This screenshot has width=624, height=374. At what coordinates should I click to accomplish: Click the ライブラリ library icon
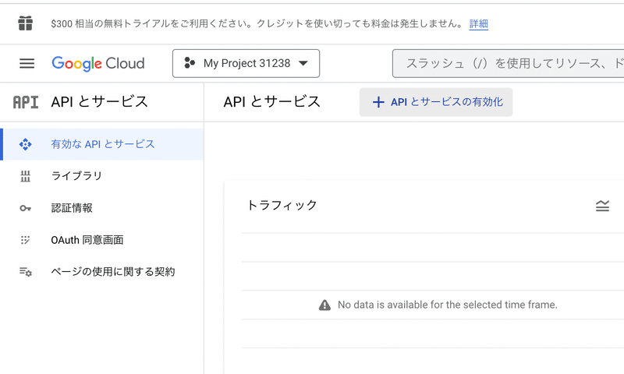[25, 176]
